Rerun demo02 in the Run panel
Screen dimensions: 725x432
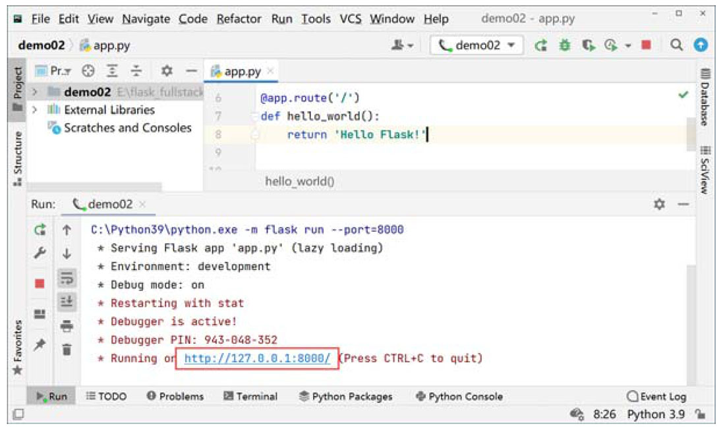pyautogui.click(x=40, y=230)
